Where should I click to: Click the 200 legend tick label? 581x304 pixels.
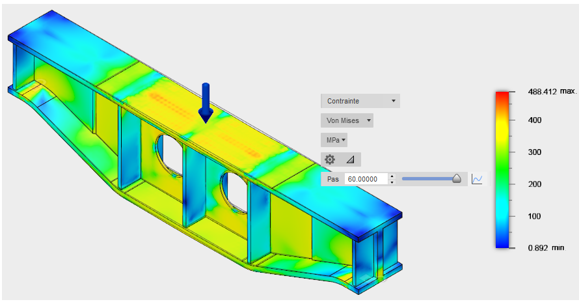pos(535,184)
